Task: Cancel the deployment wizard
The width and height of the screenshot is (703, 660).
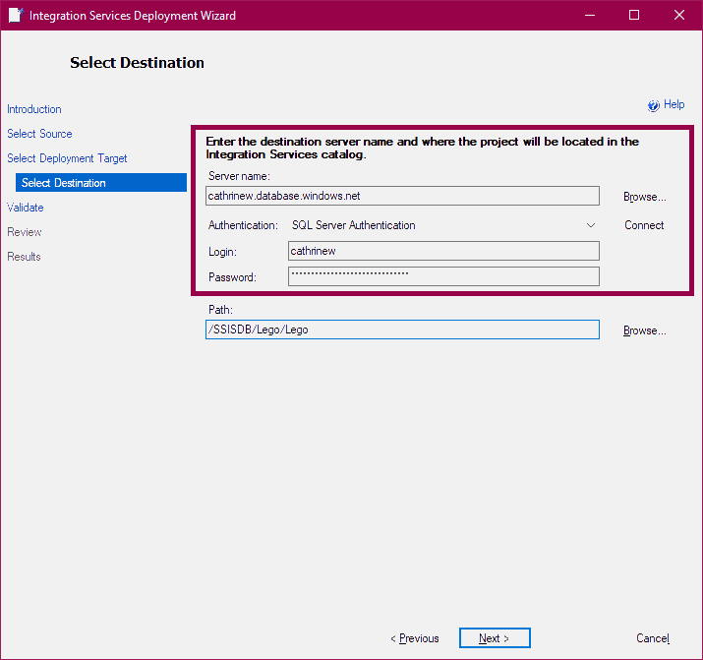Action: pos(653,638)
